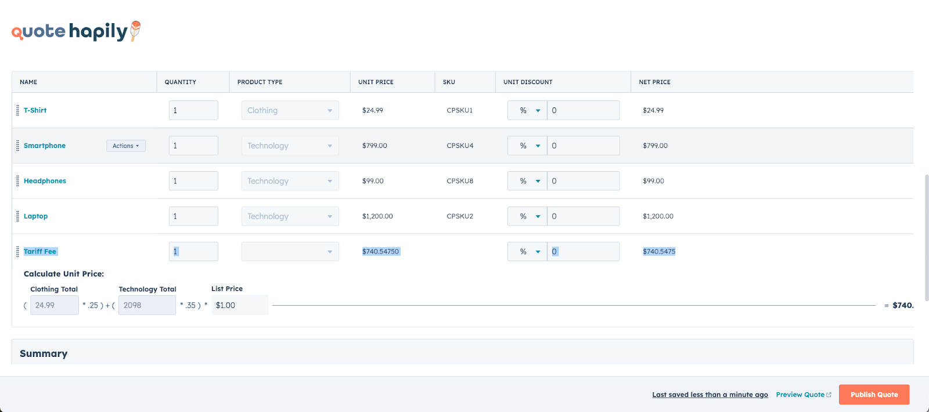The image size is (929, 412).
Task: Click the Last saved less than a minute ago link
Action: (710, 395)
